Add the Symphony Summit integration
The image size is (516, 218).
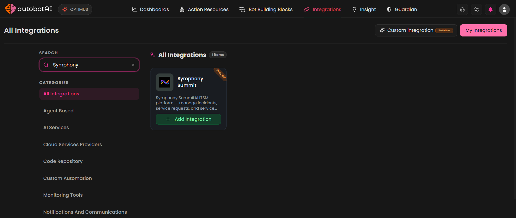pos(188,119)
